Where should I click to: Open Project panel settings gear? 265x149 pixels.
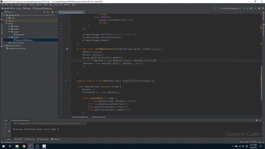52,12
